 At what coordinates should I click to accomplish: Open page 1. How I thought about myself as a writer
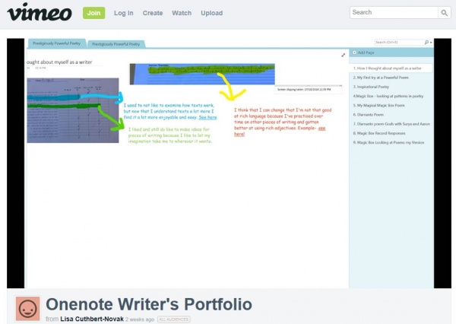[391, 68]
